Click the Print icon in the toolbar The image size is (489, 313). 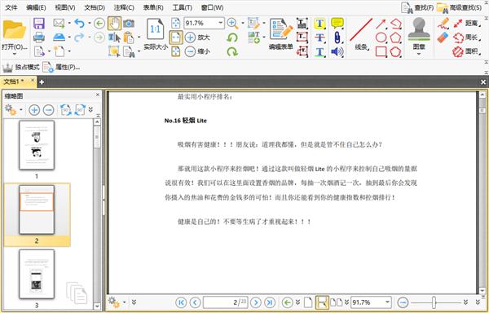[x=39, y=37]
